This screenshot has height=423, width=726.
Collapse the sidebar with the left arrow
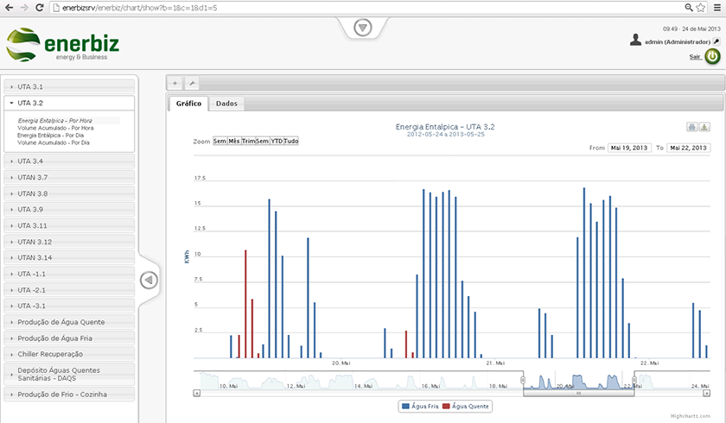pos(149,280)
